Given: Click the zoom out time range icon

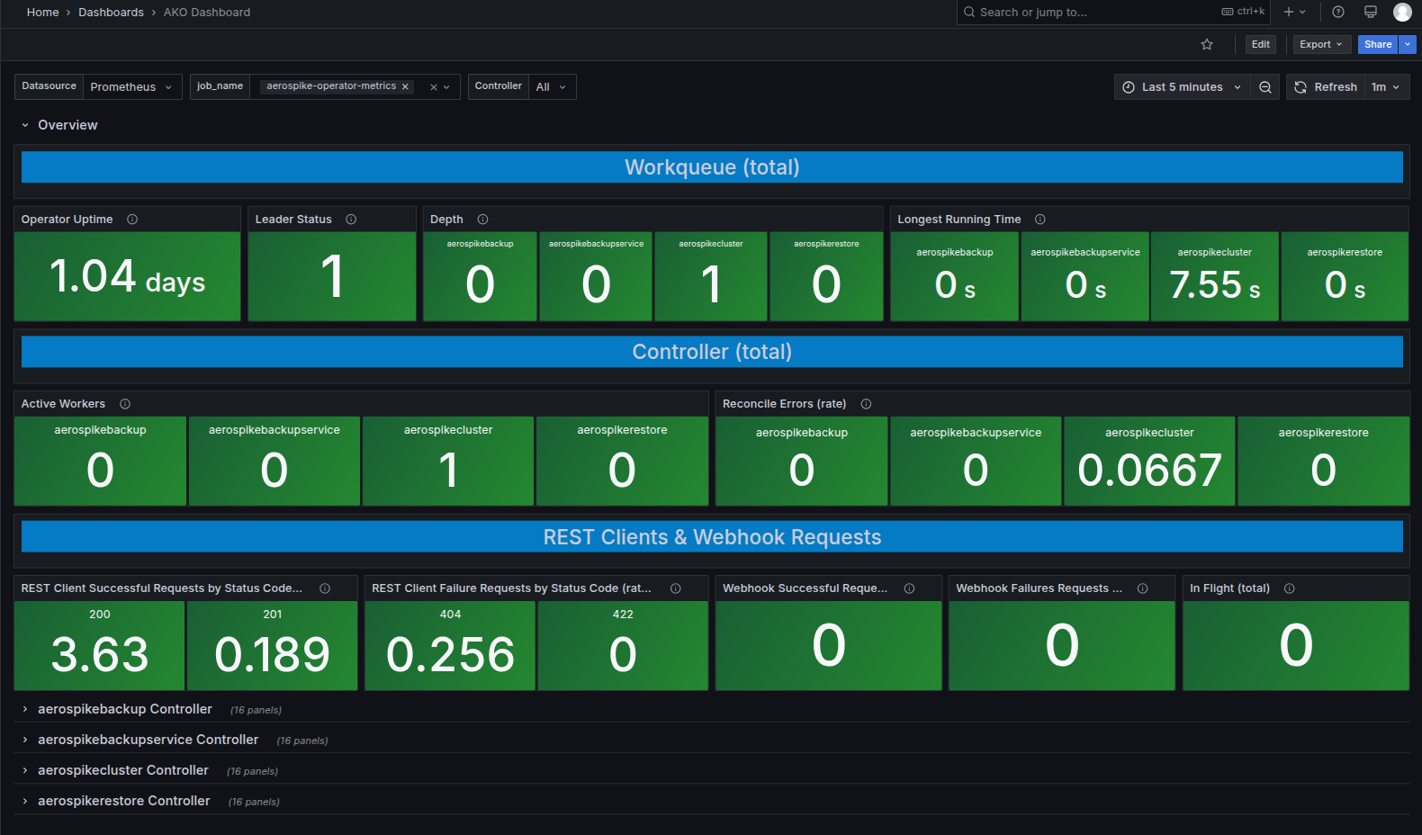Looking at the screenshot, I should [1264, 87].
